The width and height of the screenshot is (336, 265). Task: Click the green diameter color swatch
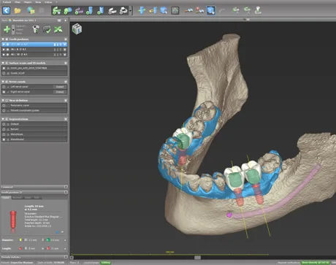pyautogui.click(x=48, y=240)
